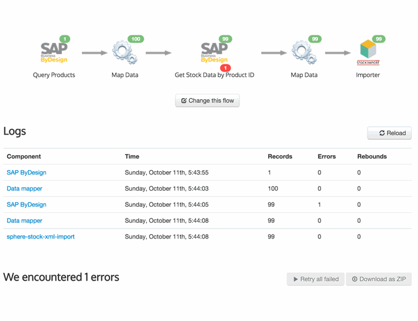Viewport: 418px width, 321px height.
Task: Open Data mapper log with 99 records
Action: (24, 220)
